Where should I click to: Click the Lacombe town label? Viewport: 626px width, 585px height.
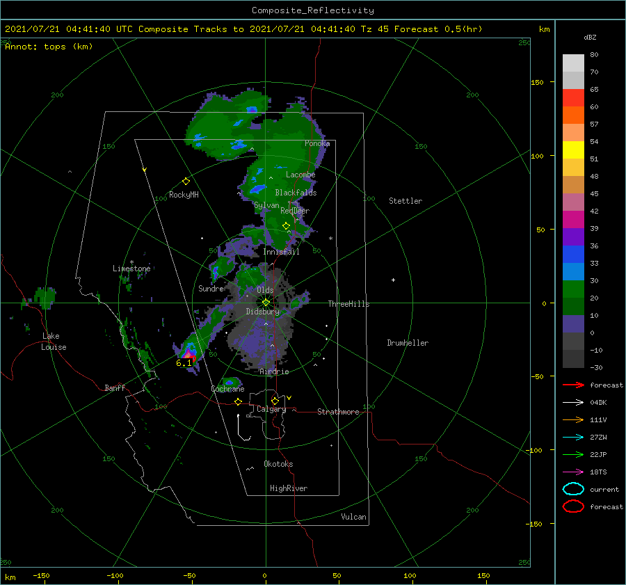(x=300, y=175)
